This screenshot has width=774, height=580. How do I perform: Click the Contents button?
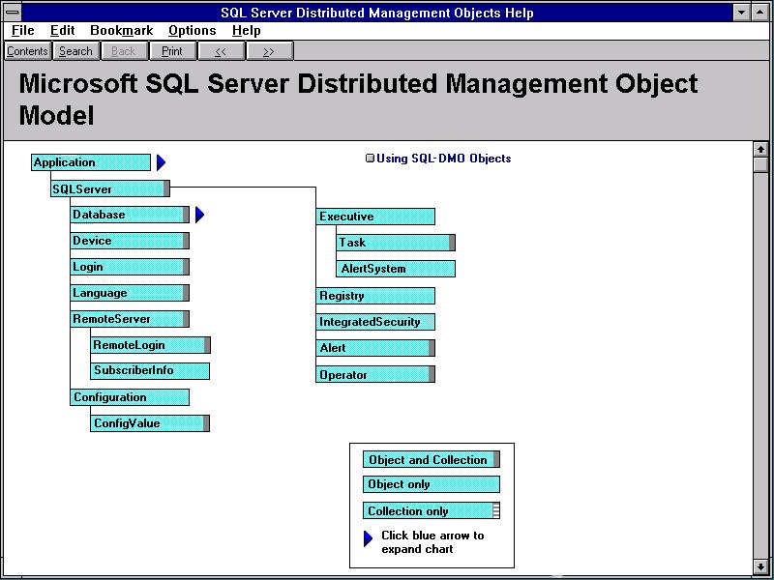click(x=28, y=51)
